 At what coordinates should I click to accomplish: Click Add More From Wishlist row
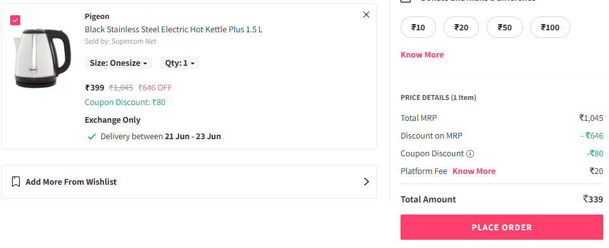189,182
